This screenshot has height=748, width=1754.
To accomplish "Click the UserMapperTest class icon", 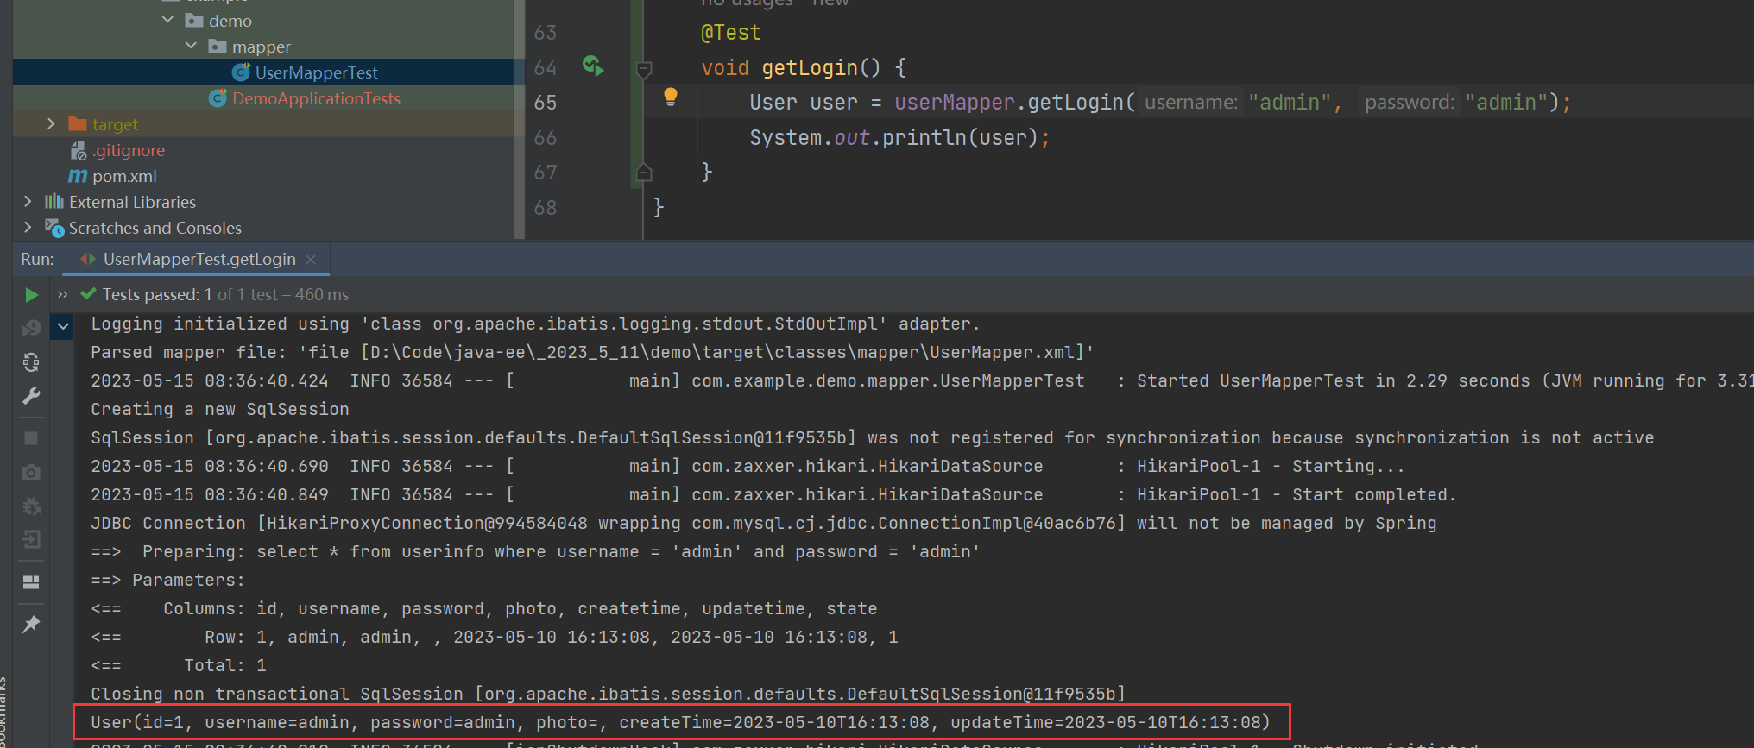I will (x=242, y=72).
